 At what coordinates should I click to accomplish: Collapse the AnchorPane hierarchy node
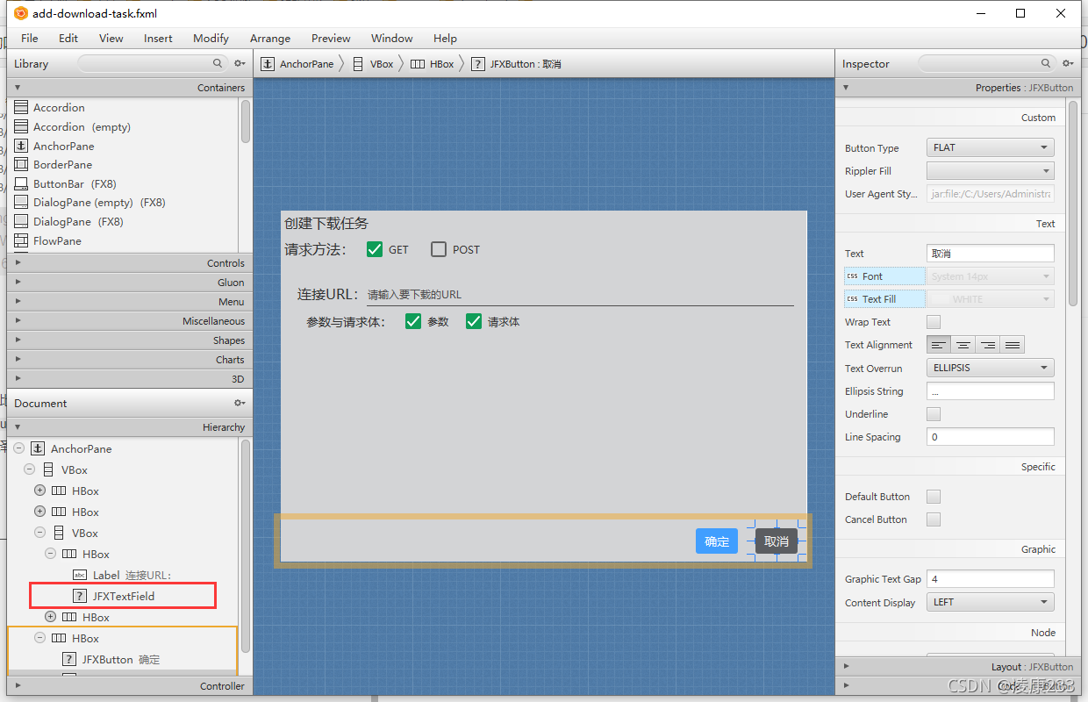(x=18, y=448)
